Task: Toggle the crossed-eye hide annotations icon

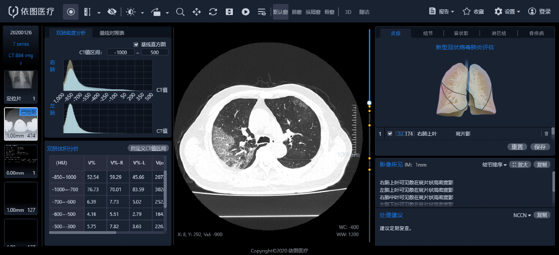Action: point(112,12)
